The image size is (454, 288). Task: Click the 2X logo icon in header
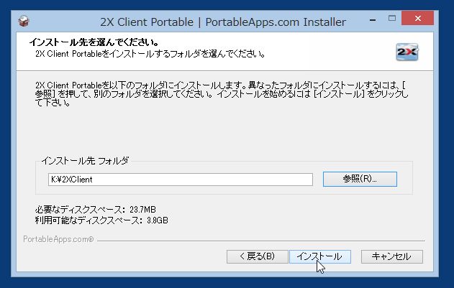pyautogui.click(x=407, y=52)
